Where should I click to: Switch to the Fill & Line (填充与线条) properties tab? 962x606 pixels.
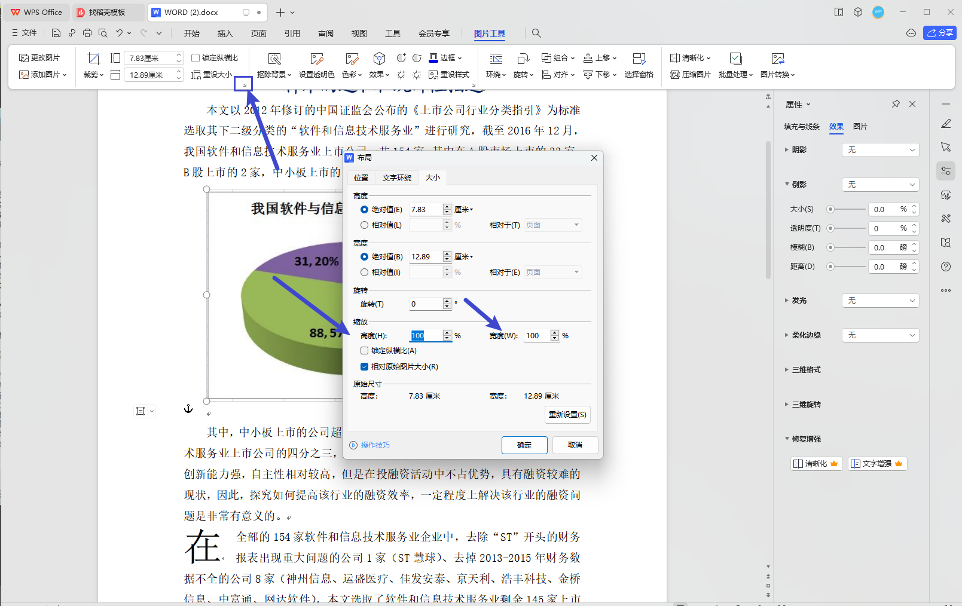tap(802, 127)
